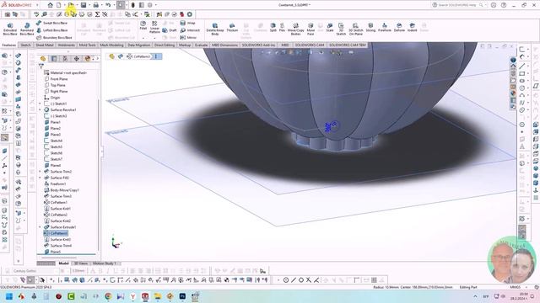Click the Print icon
Viewport: 540px width, 303px height.
(x=96, y=5)
